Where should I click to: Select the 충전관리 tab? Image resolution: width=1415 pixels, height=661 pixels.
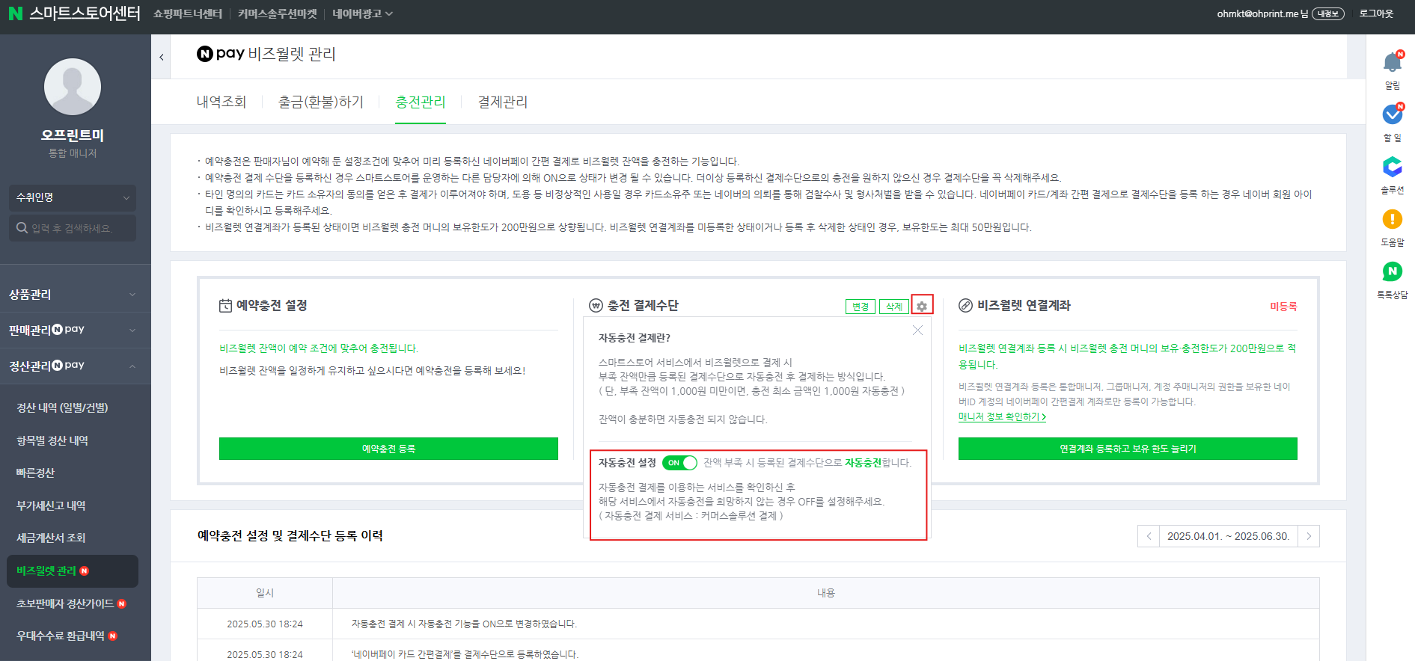pyautogui.click(x=421, y=102)
